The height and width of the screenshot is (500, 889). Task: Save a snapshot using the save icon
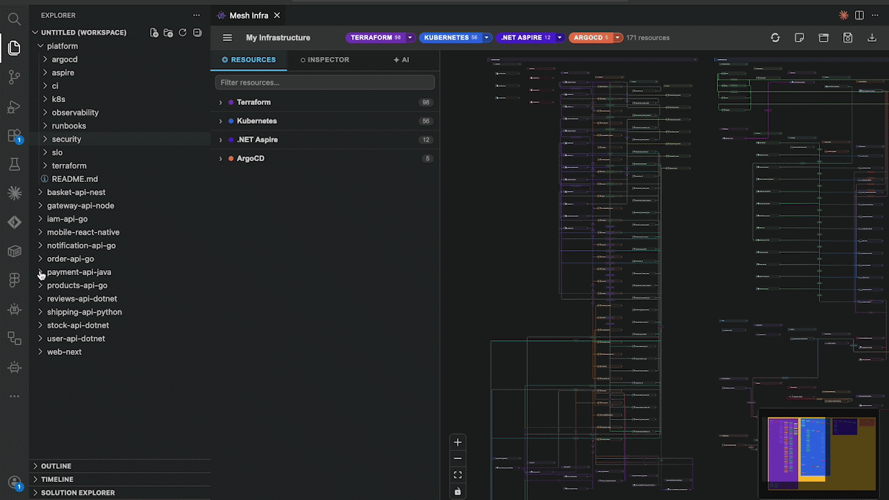pyautogui.click(x=848, y=37)
